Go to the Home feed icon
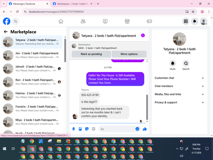213x160 pixels. coord(61,21)
